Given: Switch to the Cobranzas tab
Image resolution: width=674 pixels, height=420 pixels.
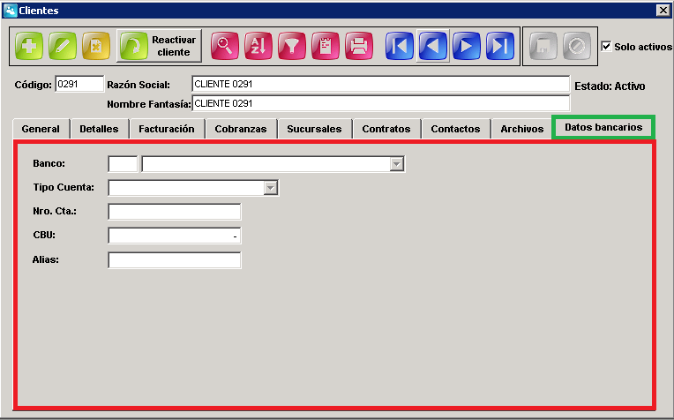Looking at the screenshot, I should pos(241,129).
